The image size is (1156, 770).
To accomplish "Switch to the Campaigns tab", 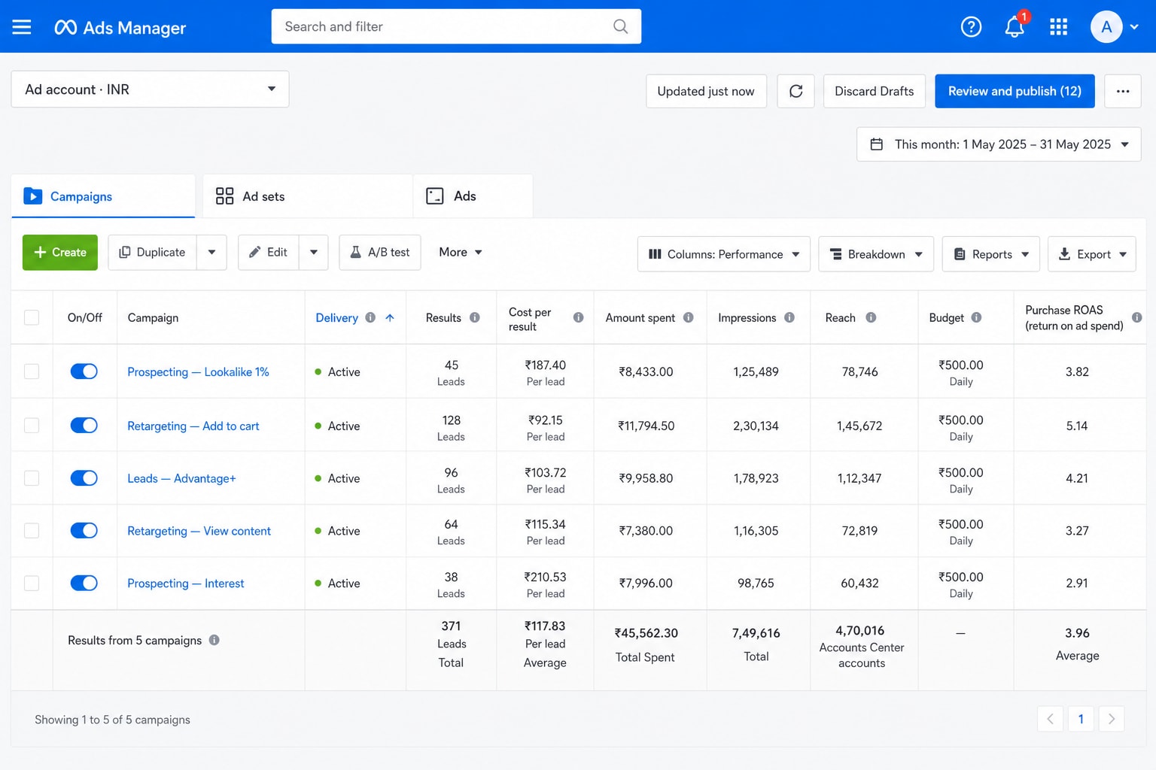I will tap(103, 196).
